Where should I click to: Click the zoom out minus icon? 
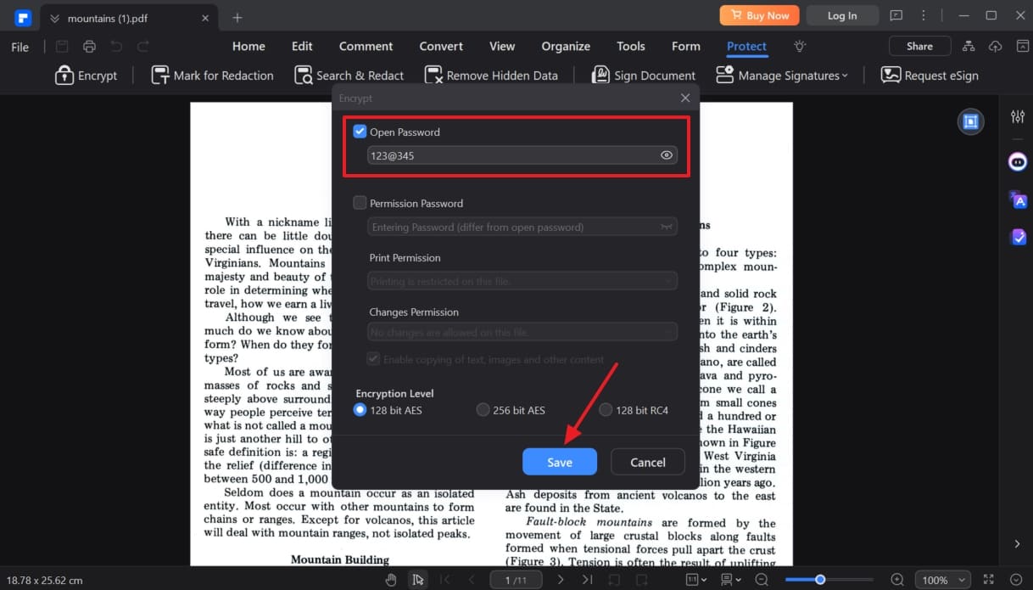[762, 580]
